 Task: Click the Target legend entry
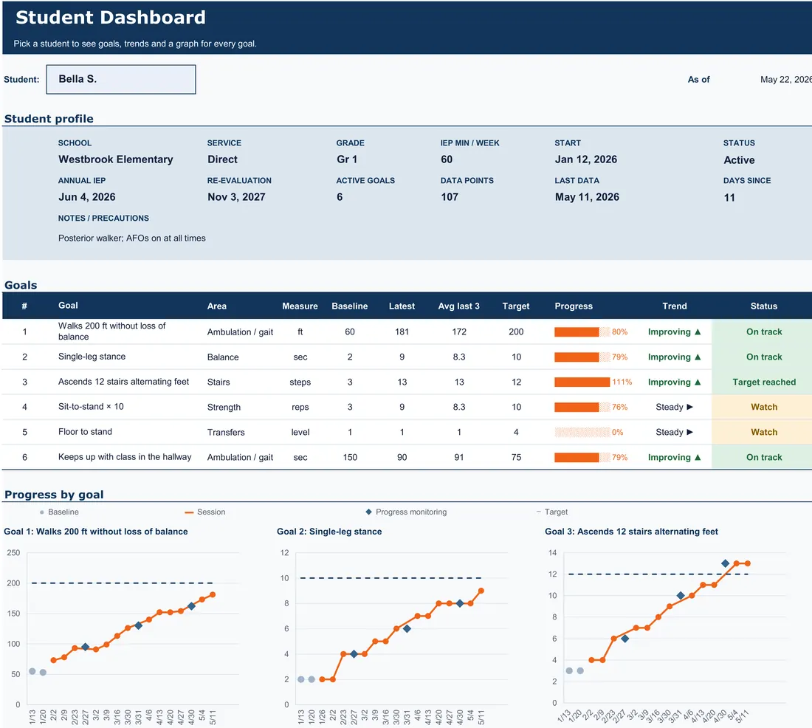(x=552, y=512)
